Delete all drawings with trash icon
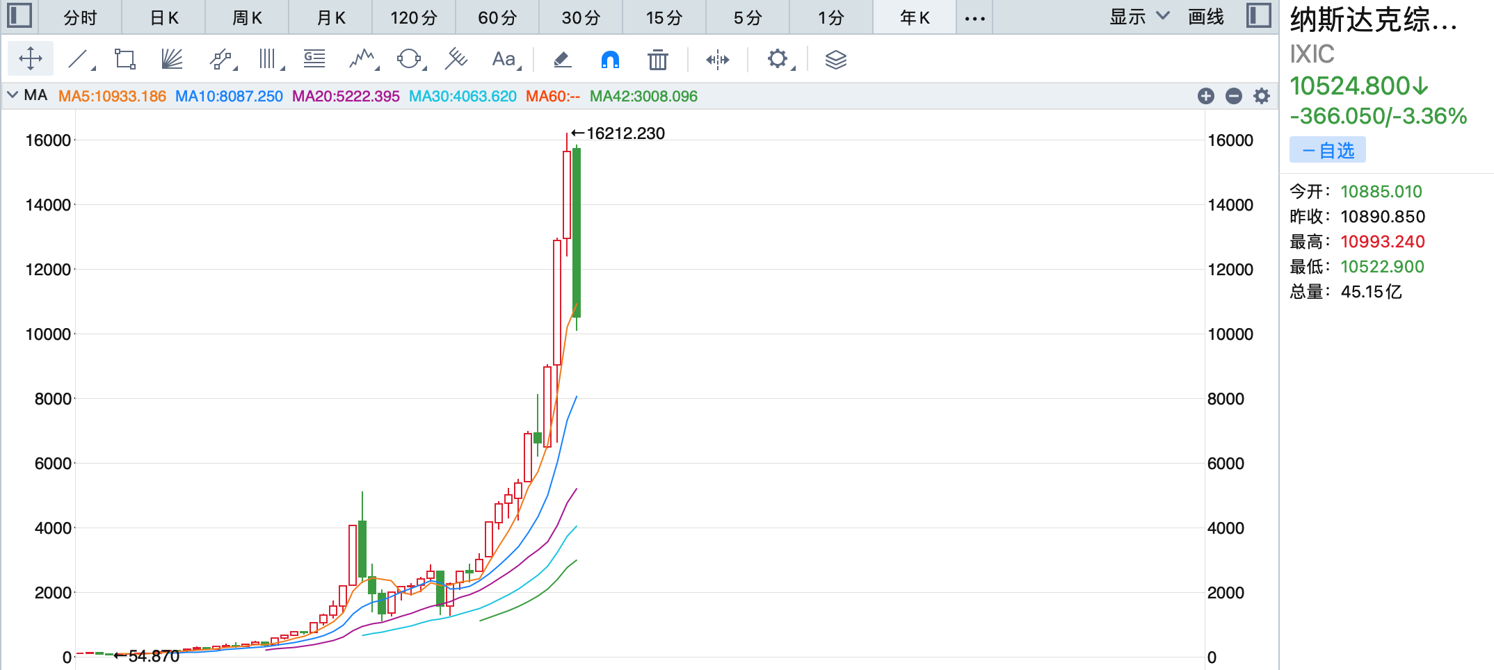Image resolution: width=1494 pixels, height=670 pixels. 657,60
